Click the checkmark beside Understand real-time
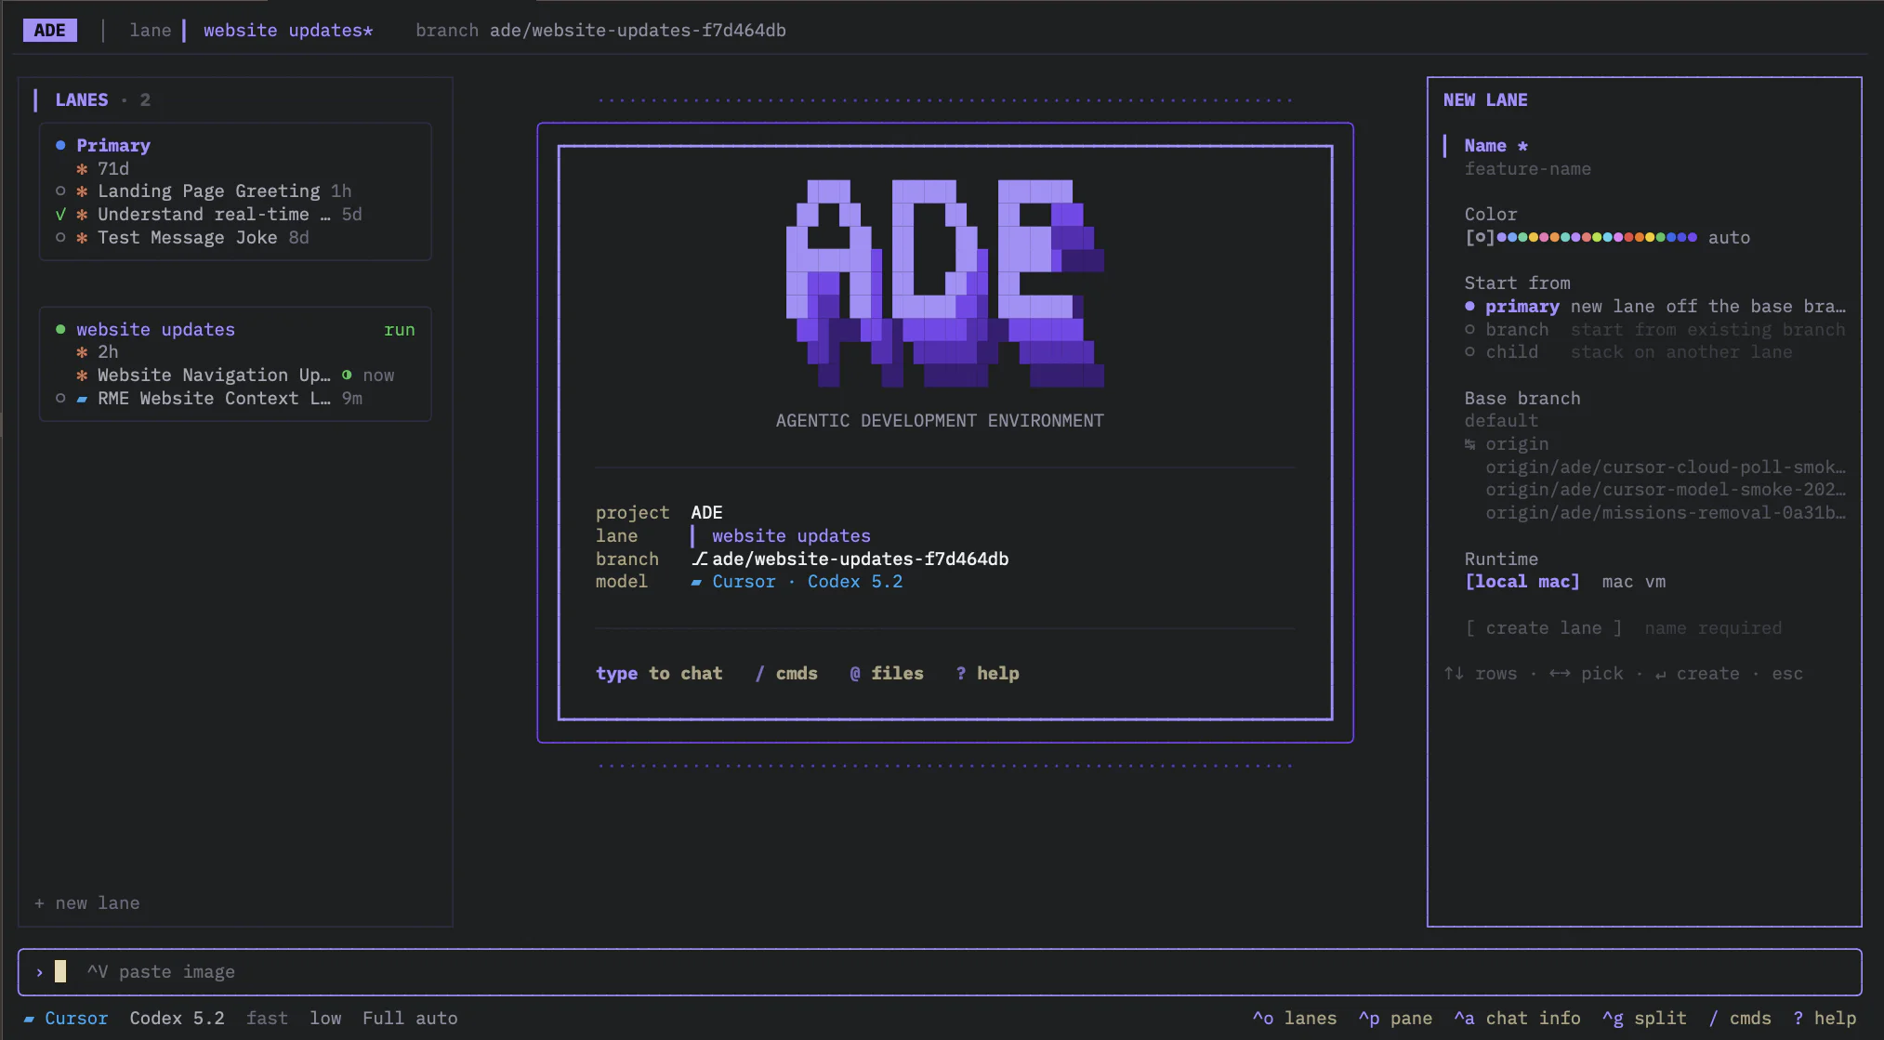1884x1040 pixels. coord(60,215)
